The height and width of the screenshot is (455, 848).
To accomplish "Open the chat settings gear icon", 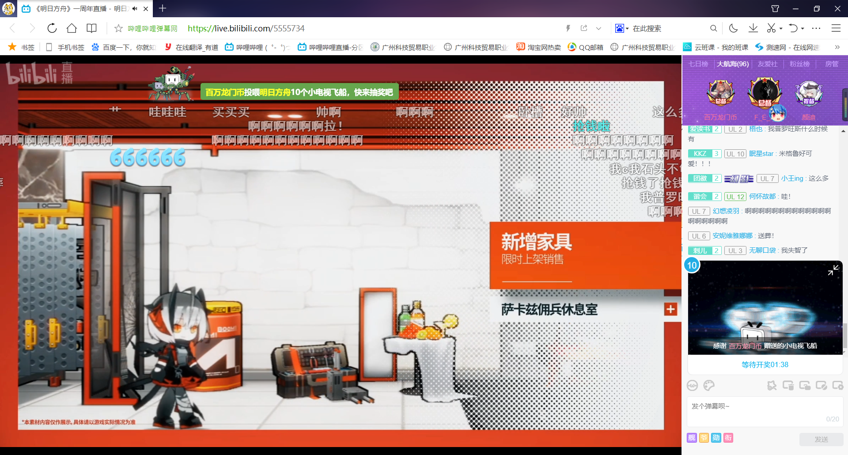I will pyautogui.click(x=838, y=386).
